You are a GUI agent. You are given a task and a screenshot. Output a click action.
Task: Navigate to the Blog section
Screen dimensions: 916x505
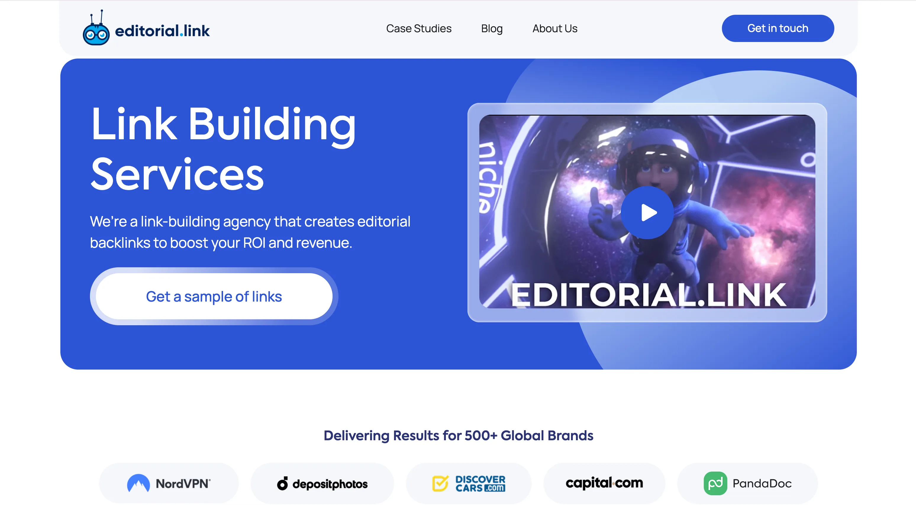click(x=491, y=28)
